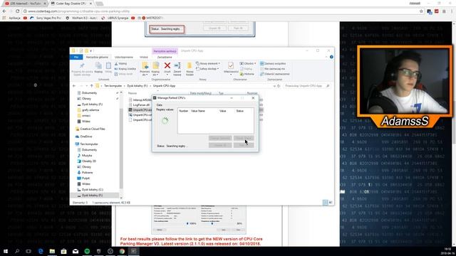456x256 pixels.
Task: Open Mail app from taskbar
Action: [x=76, y=251]
